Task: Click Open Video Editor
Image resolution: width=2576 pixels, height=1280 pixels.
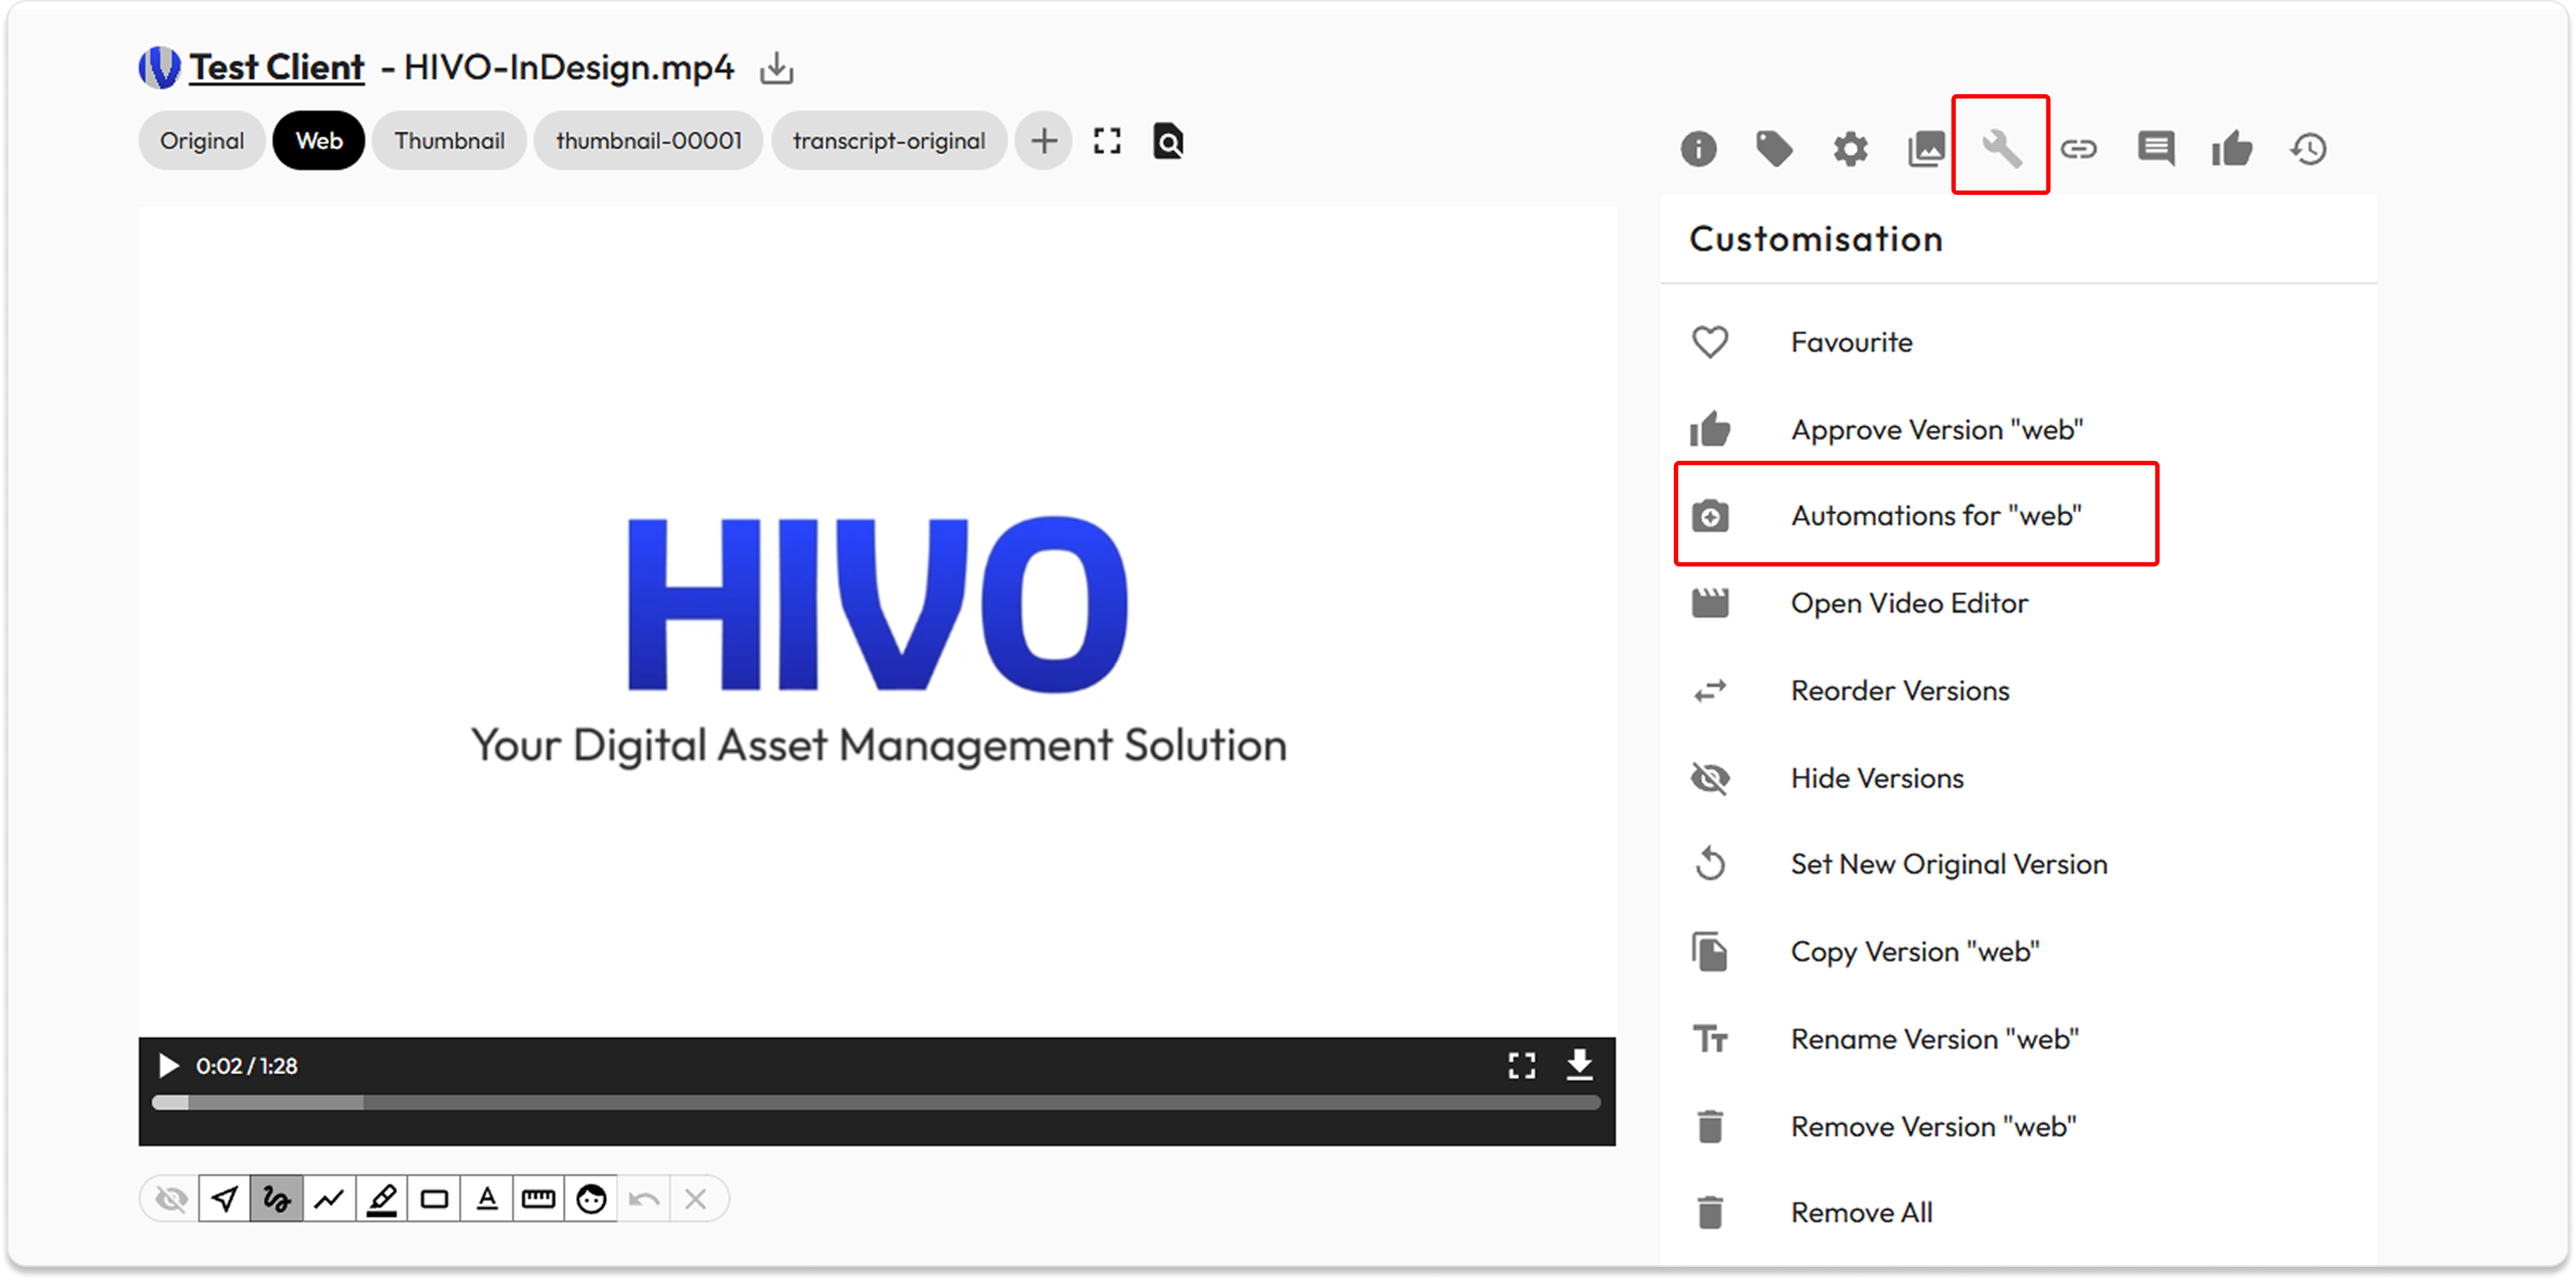Action: point(1908,602)
